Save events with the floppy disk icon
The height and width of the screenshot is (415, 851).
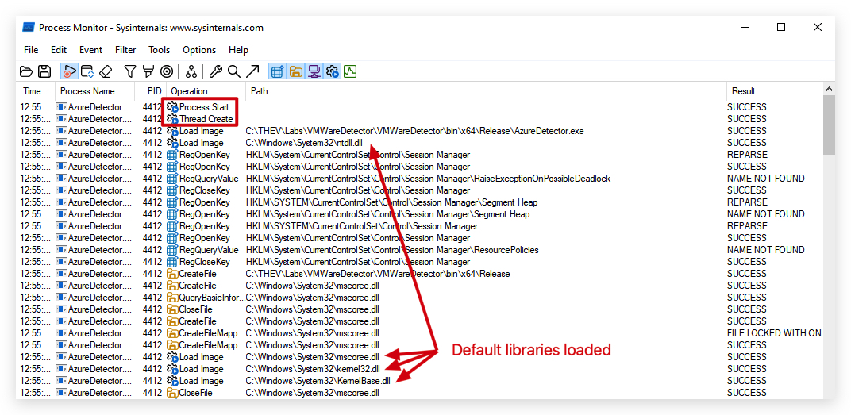point(44,71)
